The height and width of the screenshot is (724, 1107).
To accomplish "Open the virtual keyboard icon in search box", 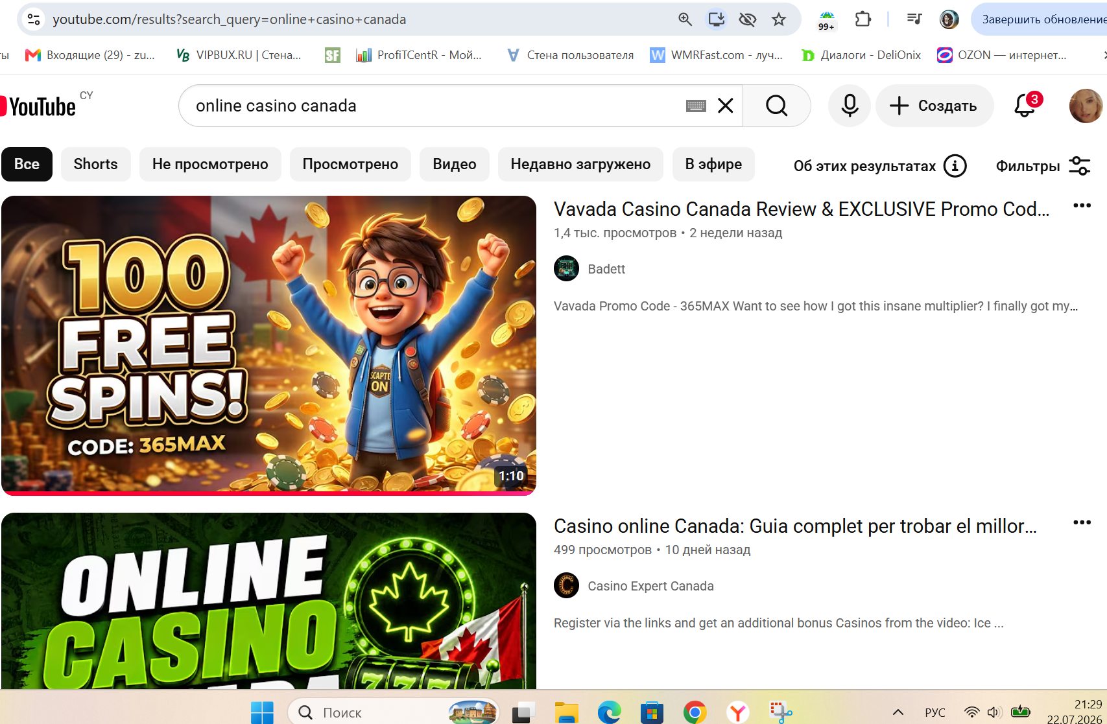I will pos(696,106).
